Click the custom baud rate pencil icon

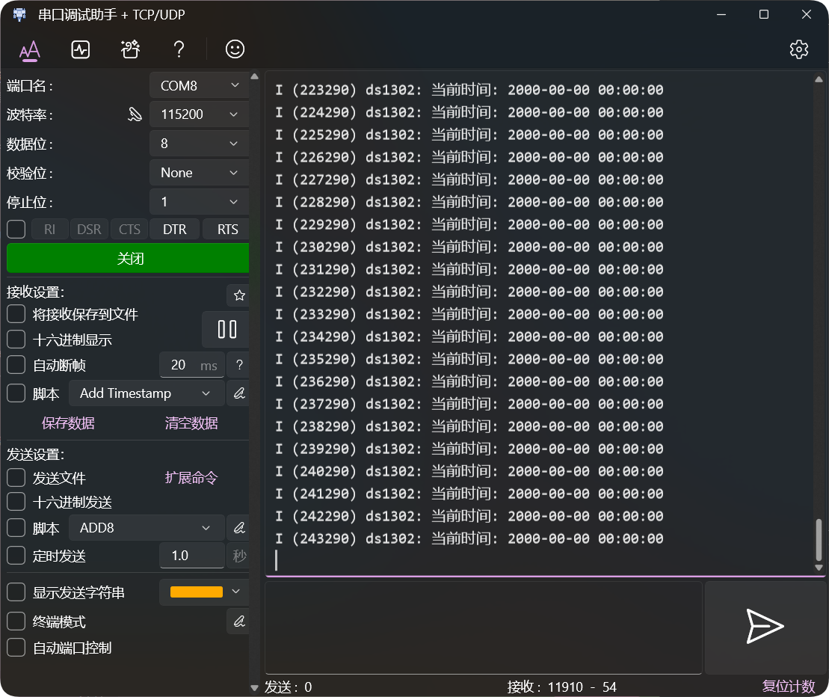pyautogui.click(x=135, y=114)
